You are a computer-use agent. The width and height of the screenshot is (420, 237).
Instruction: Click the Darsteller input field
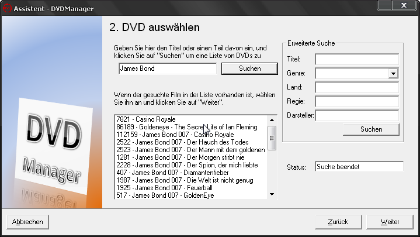(x=357, y=115)
